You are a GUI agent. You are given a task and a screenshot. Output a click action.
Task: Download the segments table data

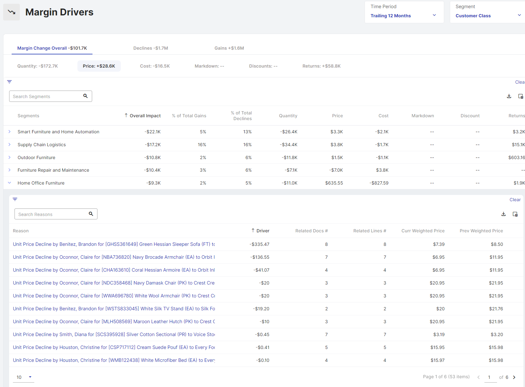[x=509, y=96]
